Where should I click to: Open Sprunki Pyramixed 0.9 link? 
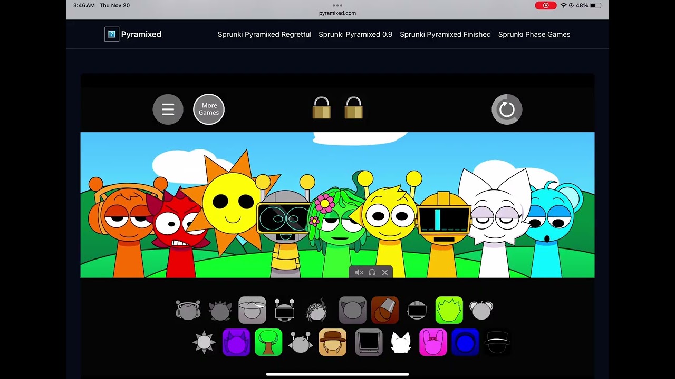[x=355, y=34]
